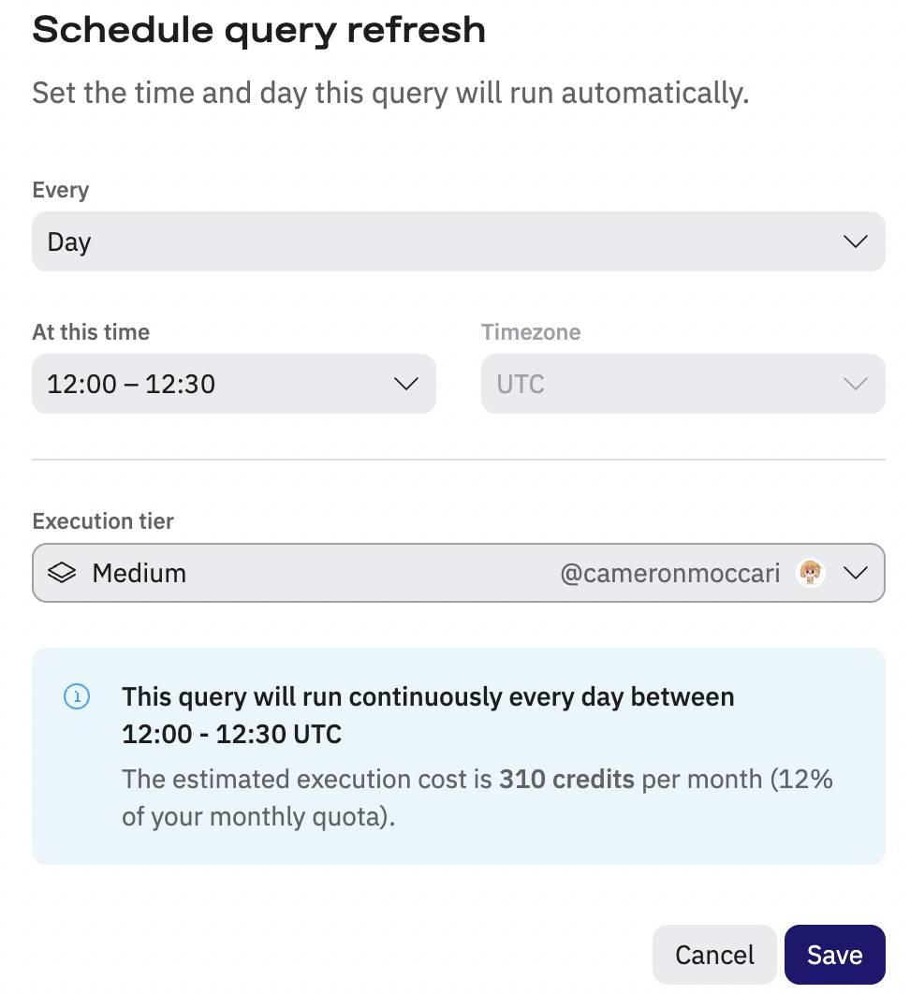The height and width of the screenshot is (994, 910).
Task: Click the layers icon beside Medium
Action: [62, 573]
